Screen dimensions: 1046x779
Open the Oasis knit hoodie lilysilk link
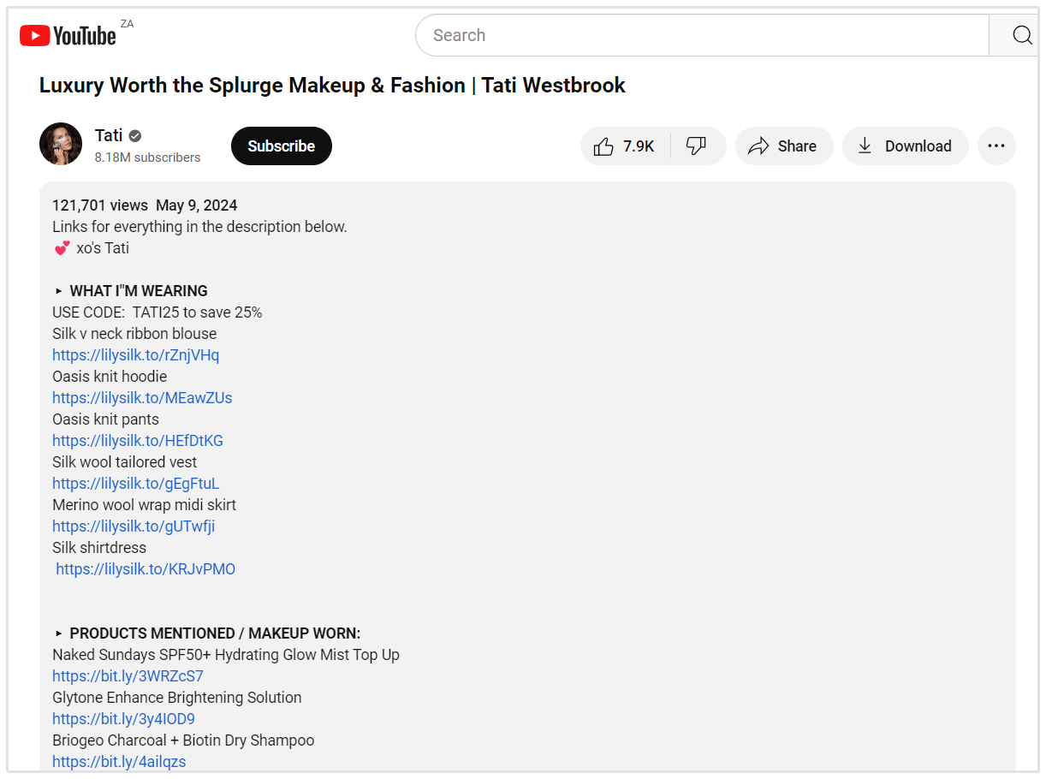(142, 398)
